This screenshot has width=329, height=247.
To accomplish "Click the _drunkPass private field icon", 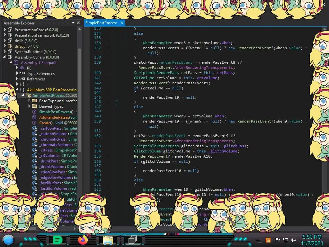I will [35, 161].
